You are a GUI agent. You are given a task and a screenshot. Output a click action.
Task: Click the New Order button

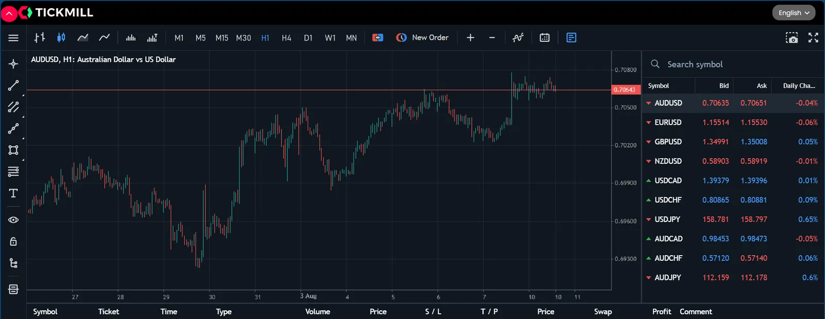pyautogui.click(x=422, y=38)
